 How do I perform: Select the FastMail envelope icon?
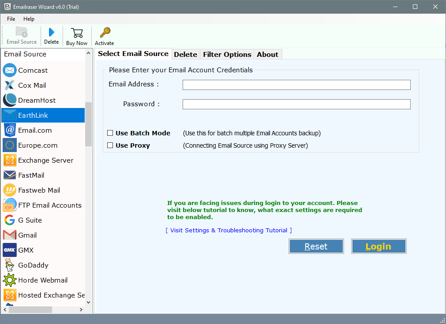(10, 175)
